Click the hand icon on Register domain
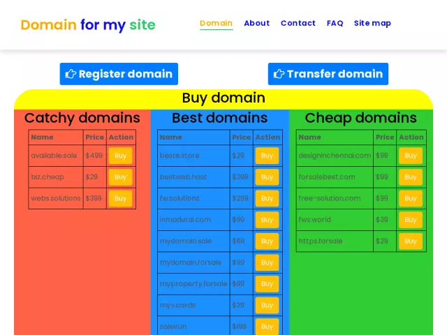Image resolution: width=447 pixels, height=335 pixels. tap(71, 74)
